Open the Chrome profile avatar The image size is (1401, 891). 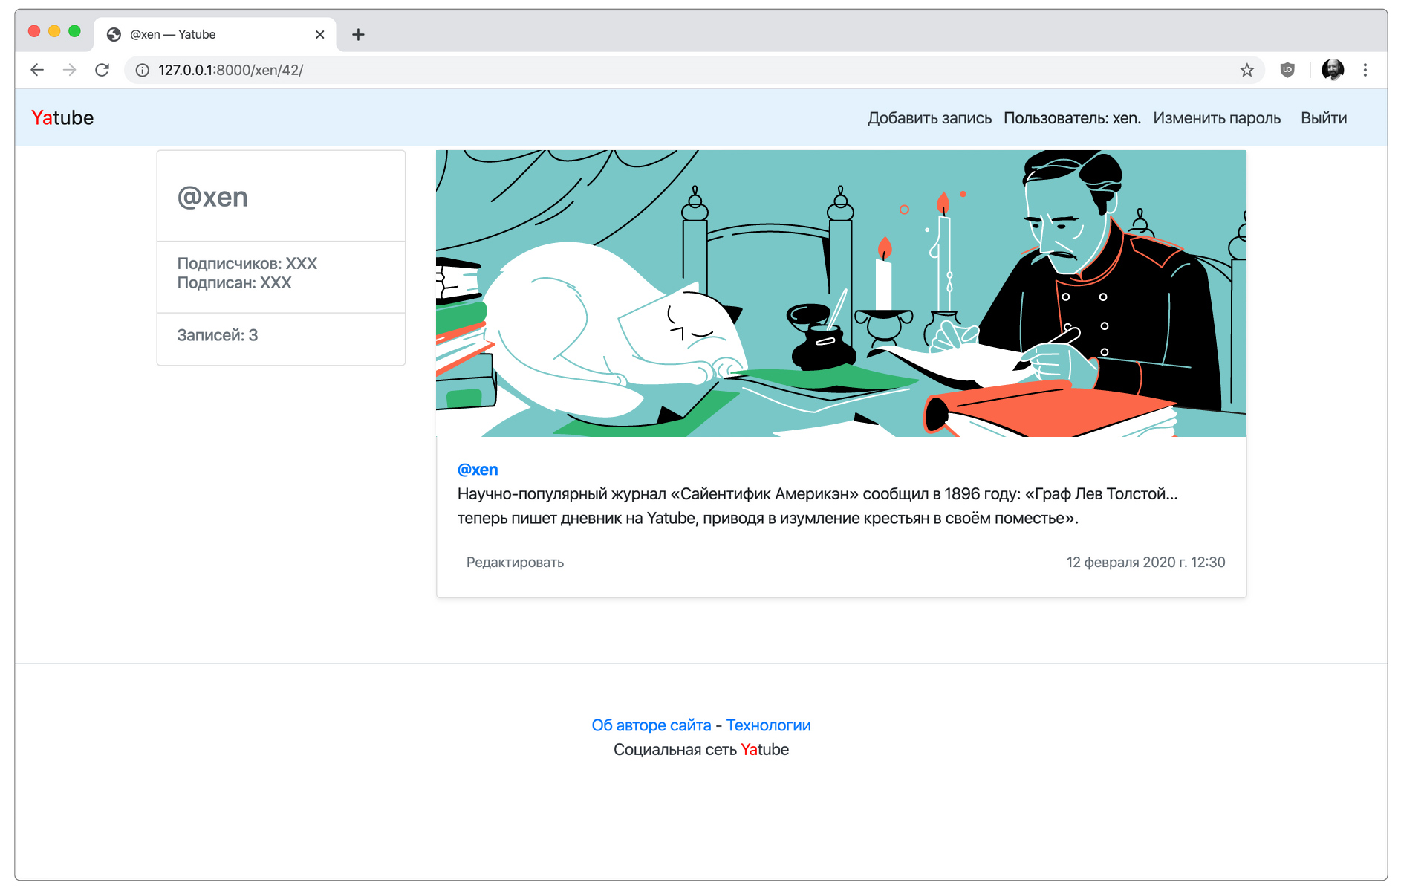point(1333,70)
